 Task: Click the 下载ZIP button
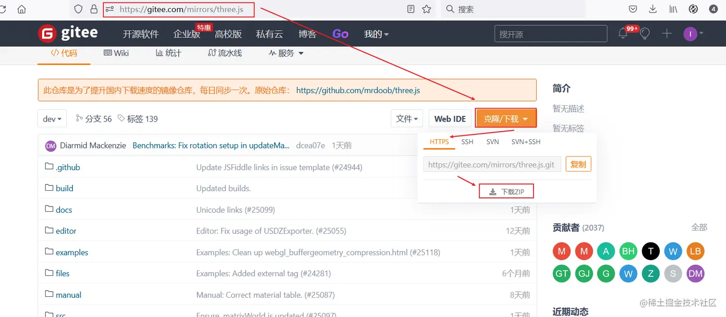[507, 192]
